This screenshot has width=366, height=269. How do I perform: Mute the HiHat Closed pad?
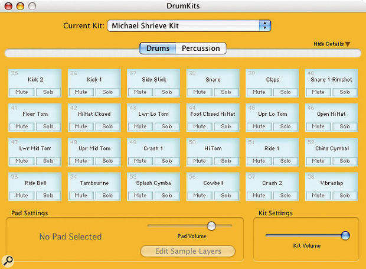(x=81, y=127)
